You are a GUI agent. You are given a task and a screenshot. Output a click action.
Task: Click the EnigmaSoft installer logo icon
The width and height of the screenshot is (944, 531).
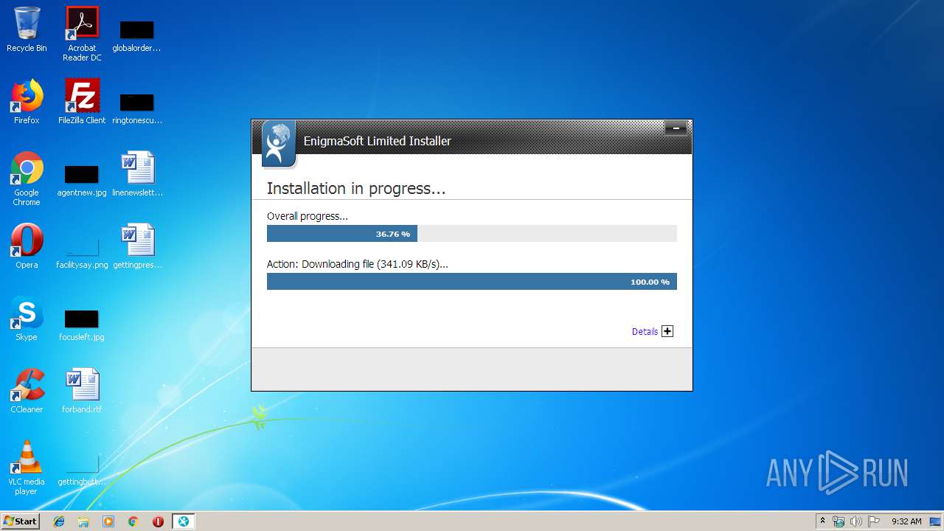point(279,144)
